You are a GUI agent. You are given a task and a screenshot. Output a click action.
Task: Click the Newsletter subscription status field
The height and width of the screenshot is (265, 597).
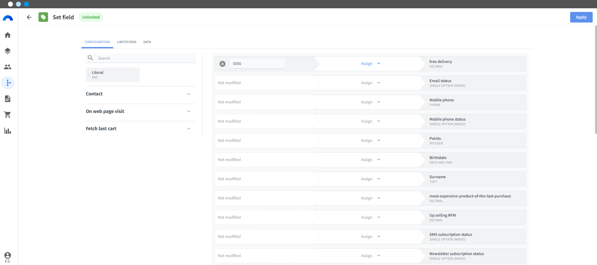pyautogui.click(x=473, y=256)
